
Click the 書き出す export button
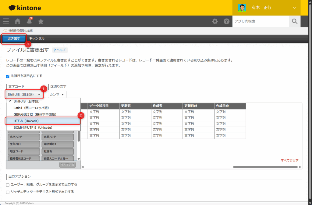[14, 39]
